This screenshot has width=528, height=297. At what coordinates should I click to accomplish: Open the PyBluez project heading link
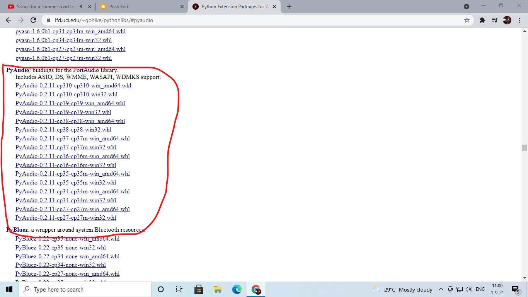point(17,230)
